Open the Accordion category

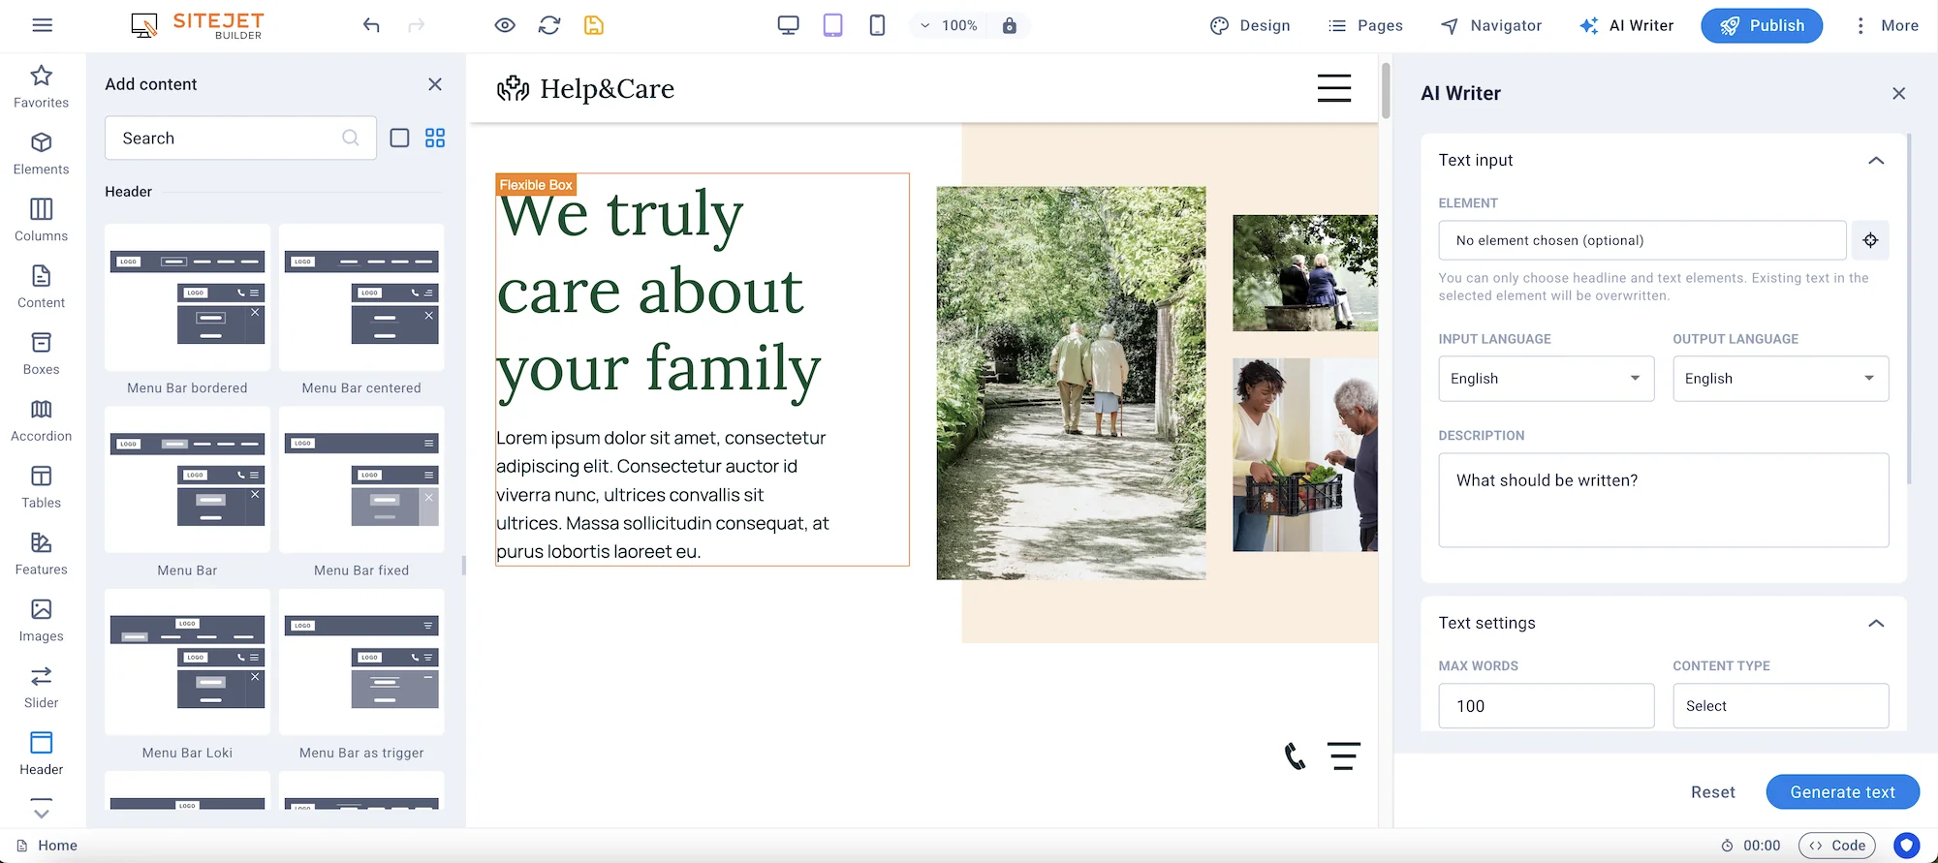(42, 420)
